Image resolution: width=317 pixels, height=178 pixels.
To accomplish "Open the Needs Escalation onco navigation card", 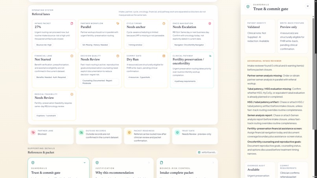I will (192, 35).
